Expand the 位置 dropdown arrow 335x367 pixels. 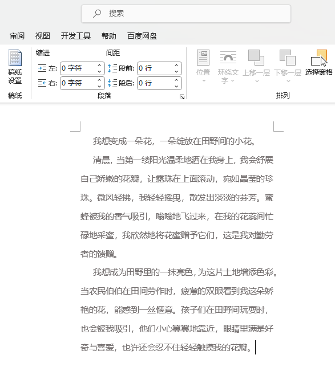click(204, 81)
